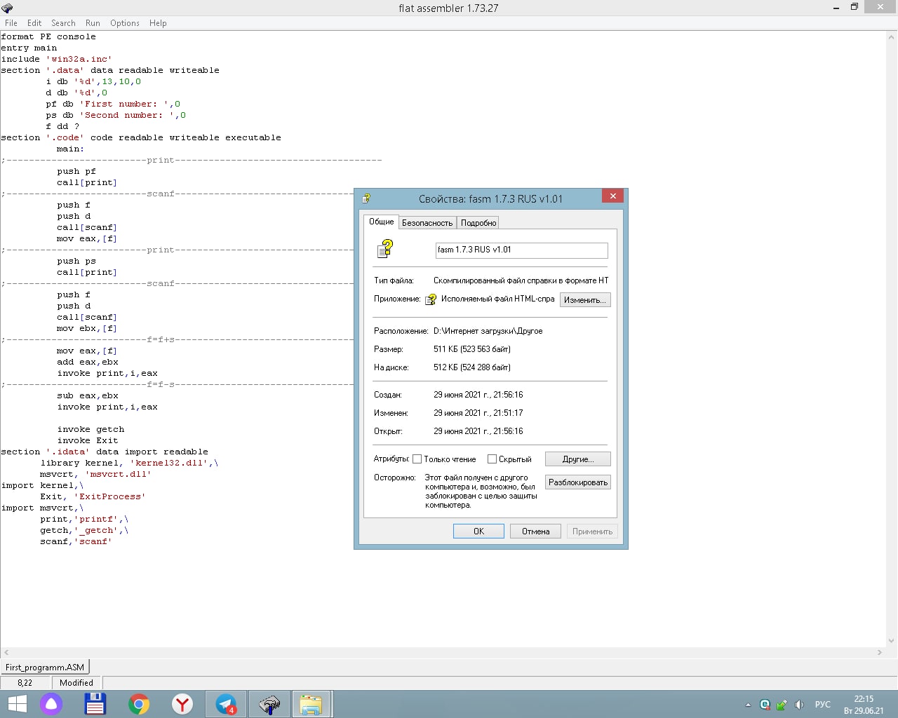898x718 pixels.
Task: Click the Разблокировать button
Action: pos(578,482)
